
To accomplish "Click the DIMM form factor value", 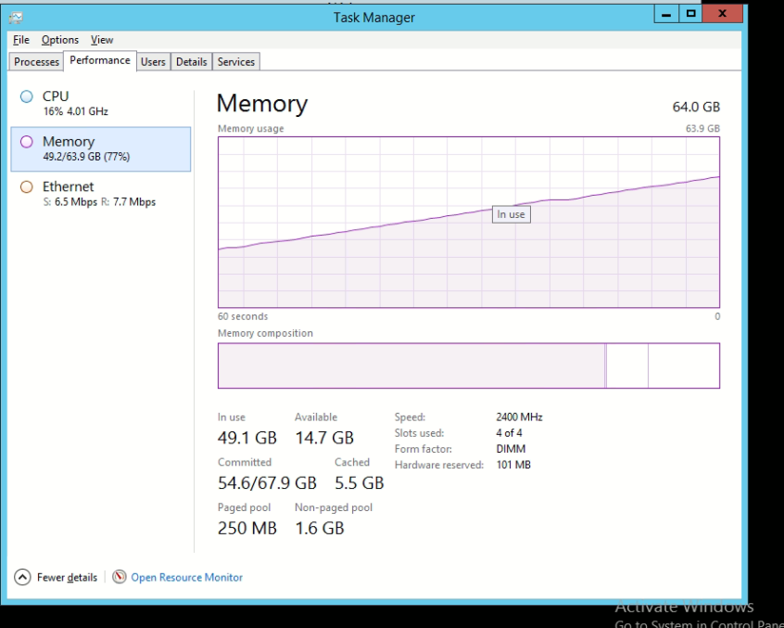I will [x=511, y=449].
